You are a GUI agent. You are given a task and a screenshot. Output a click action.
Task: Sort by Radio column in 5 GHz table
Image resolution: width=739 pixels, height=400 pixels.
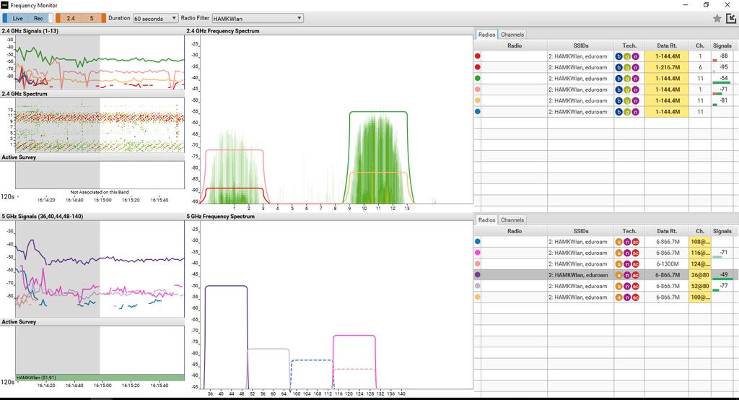coord(515,231)
